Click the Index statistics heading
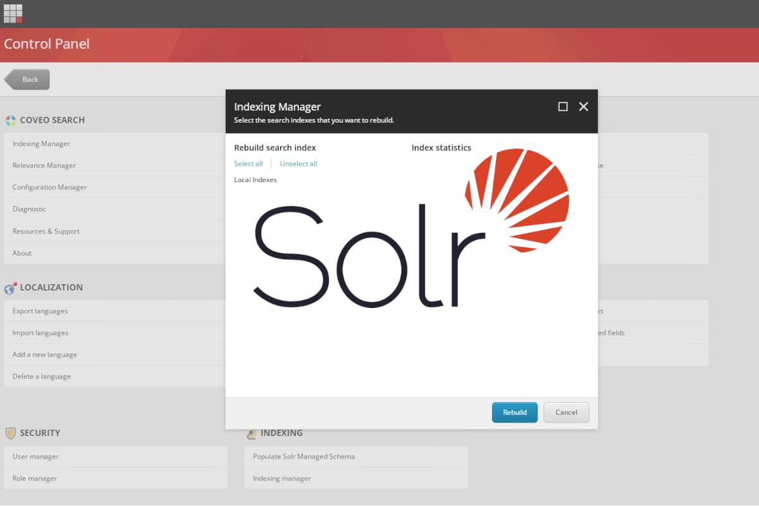This screenshot has height=506, width=759. pos(441,147)
